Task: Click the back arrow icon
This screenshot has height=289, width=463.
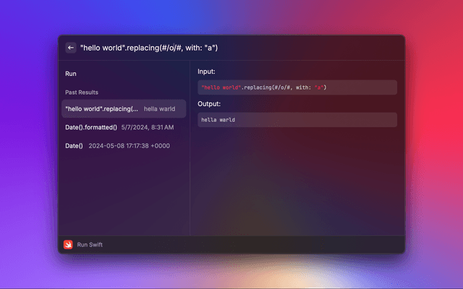Action: pos(70,48)
